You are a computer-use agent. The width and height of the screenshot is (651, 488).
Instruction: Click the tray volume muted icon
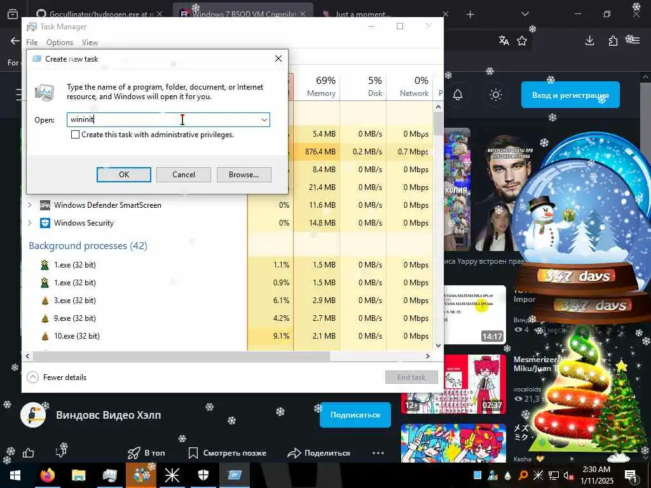pyautogui.click(x=568, y=475)
